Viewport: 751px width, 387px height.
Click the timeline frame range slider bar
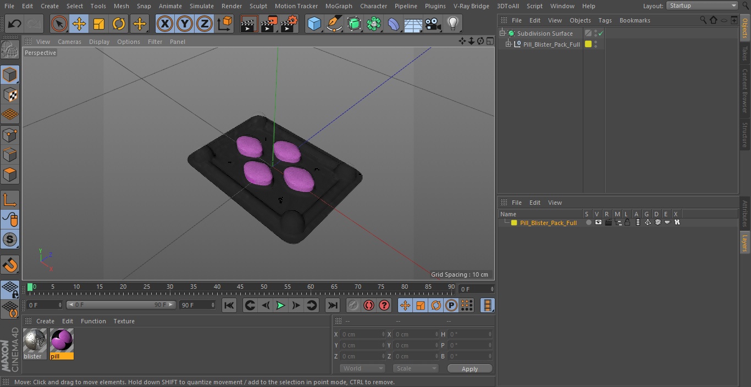point(121,305)
